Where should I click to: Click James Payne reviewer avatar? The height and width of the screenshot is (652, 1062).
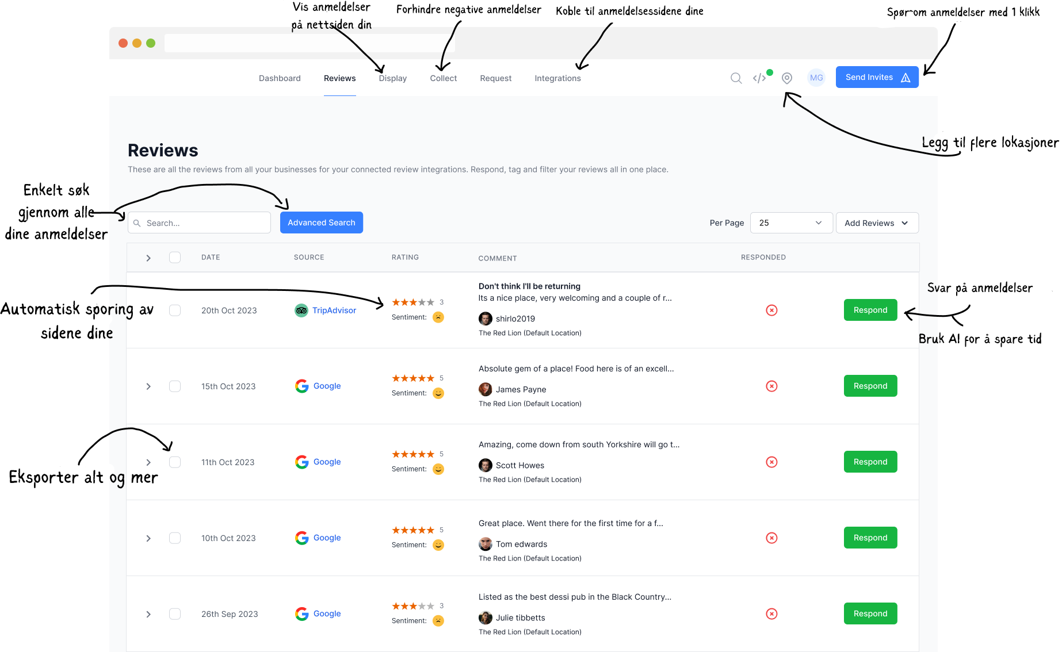click(486, 389)
